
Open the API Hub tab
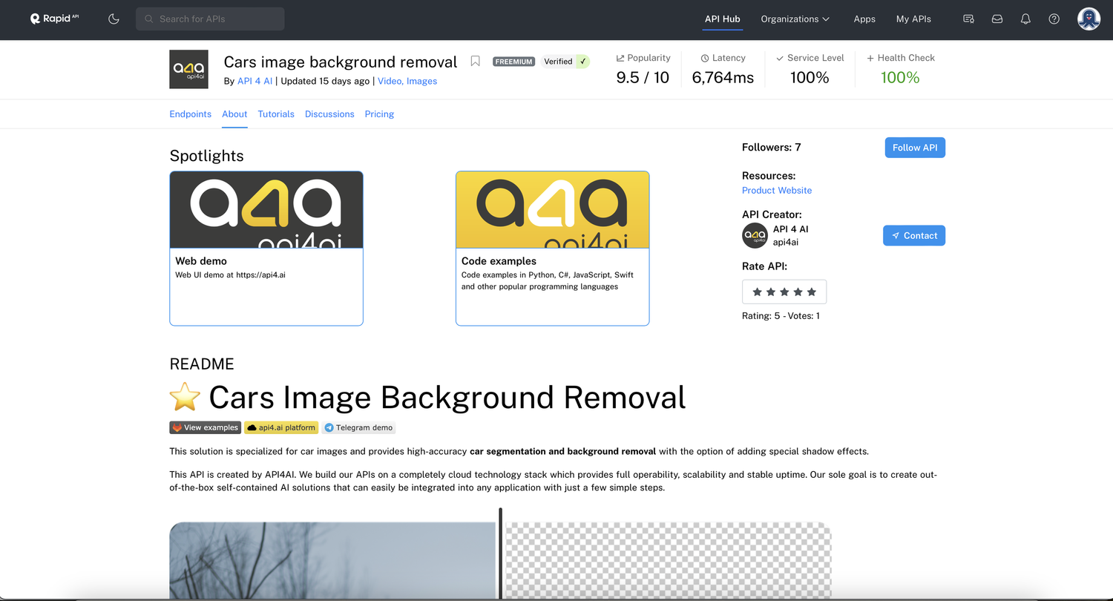point(723,19)
